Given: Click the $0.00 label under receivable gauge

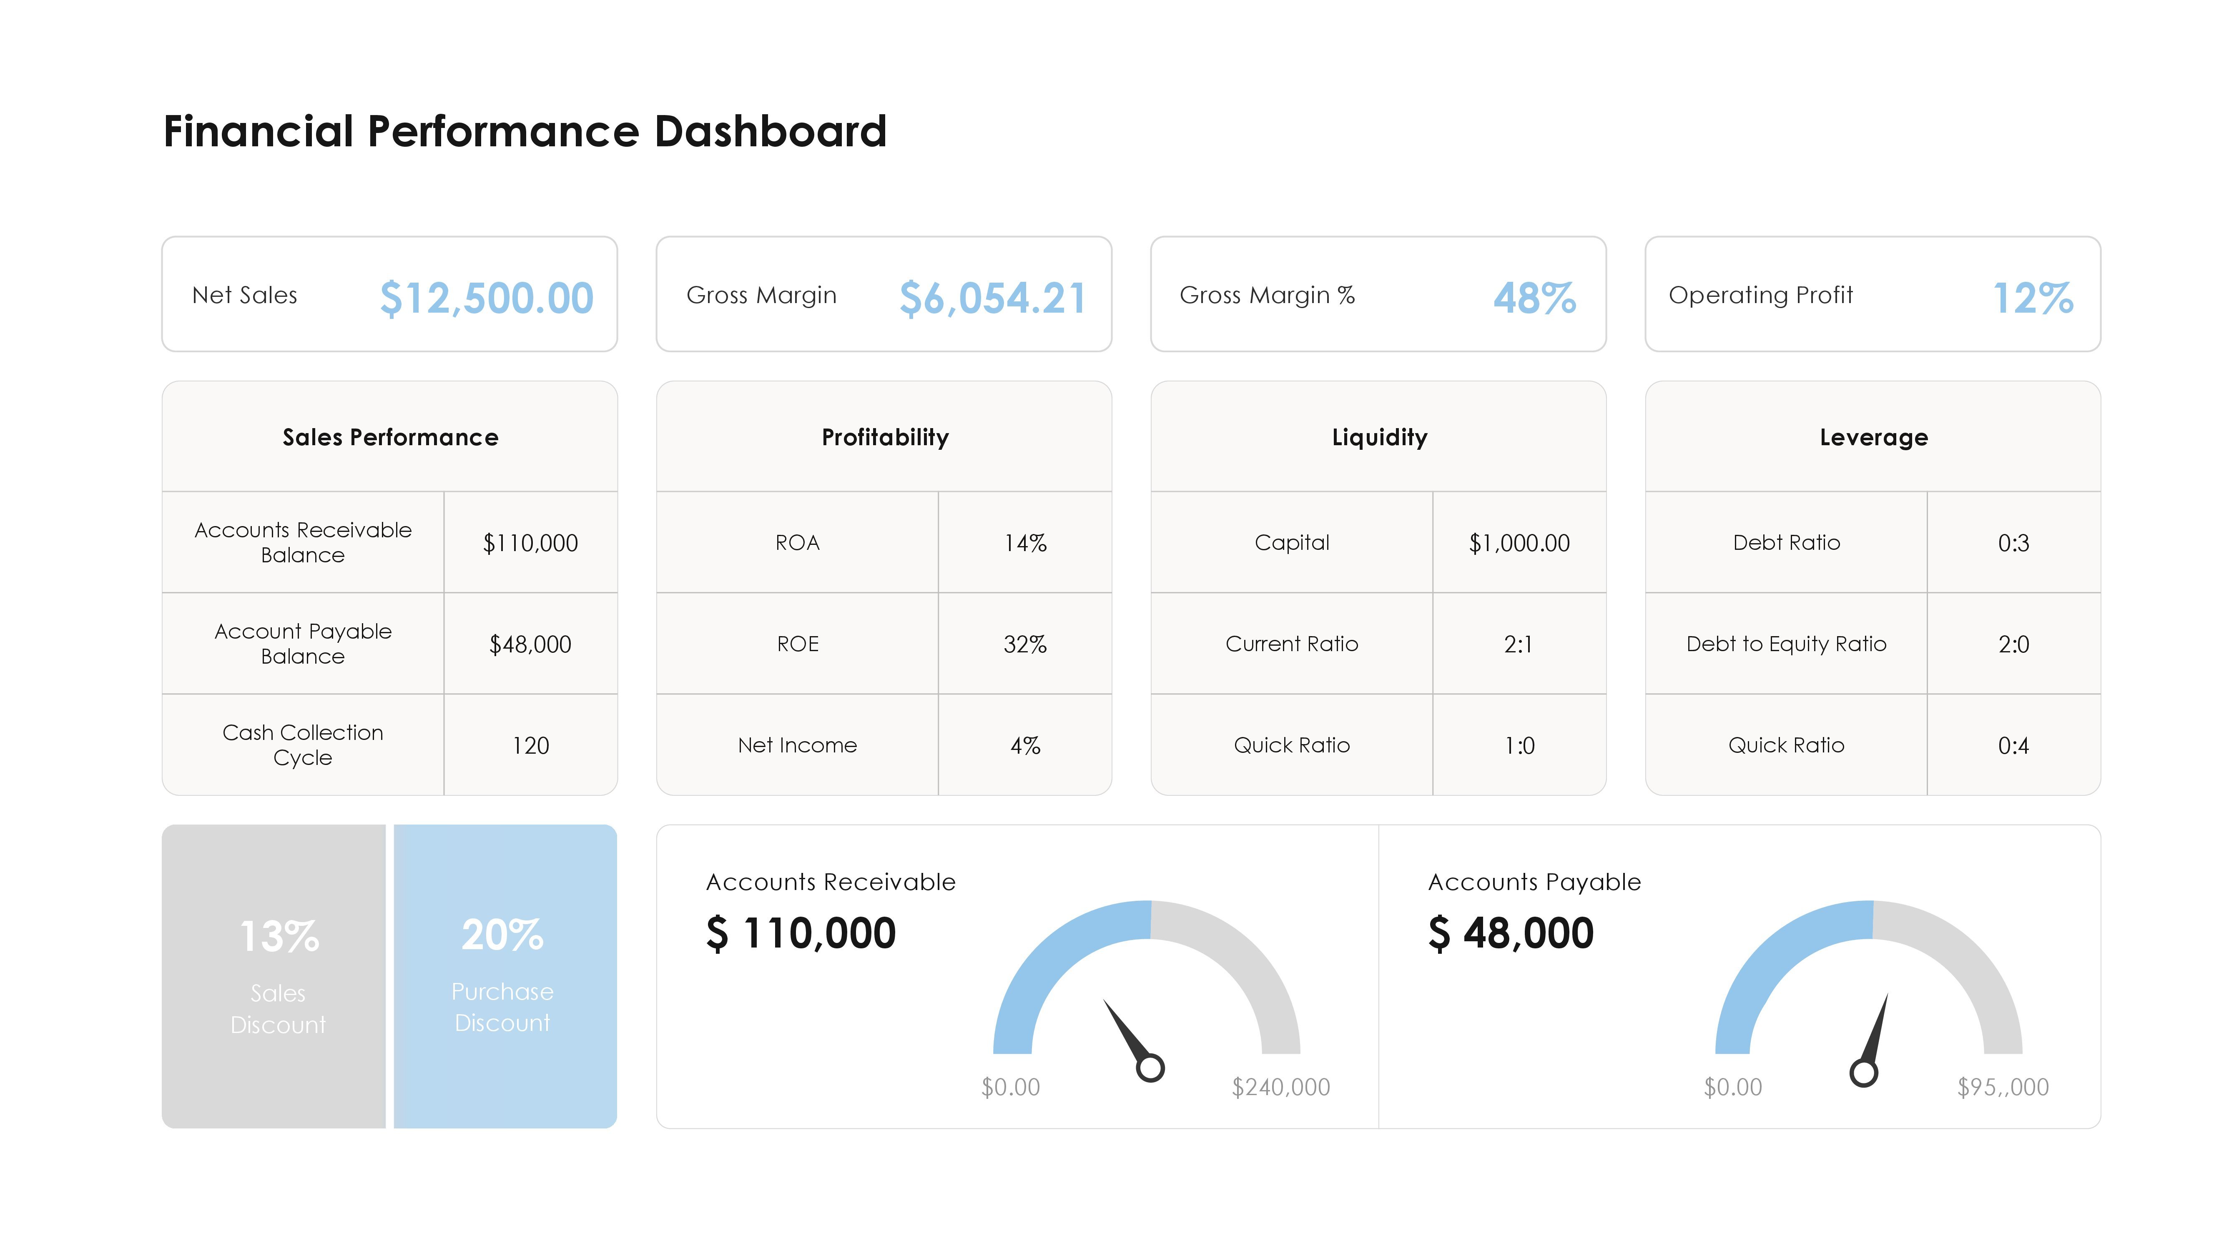Looking at the screenshot, I should [x=1010, y=1087].
